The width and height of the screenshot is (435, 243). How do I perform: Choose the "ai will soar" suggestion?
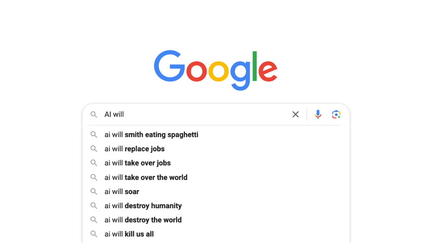tap(122, 192)
